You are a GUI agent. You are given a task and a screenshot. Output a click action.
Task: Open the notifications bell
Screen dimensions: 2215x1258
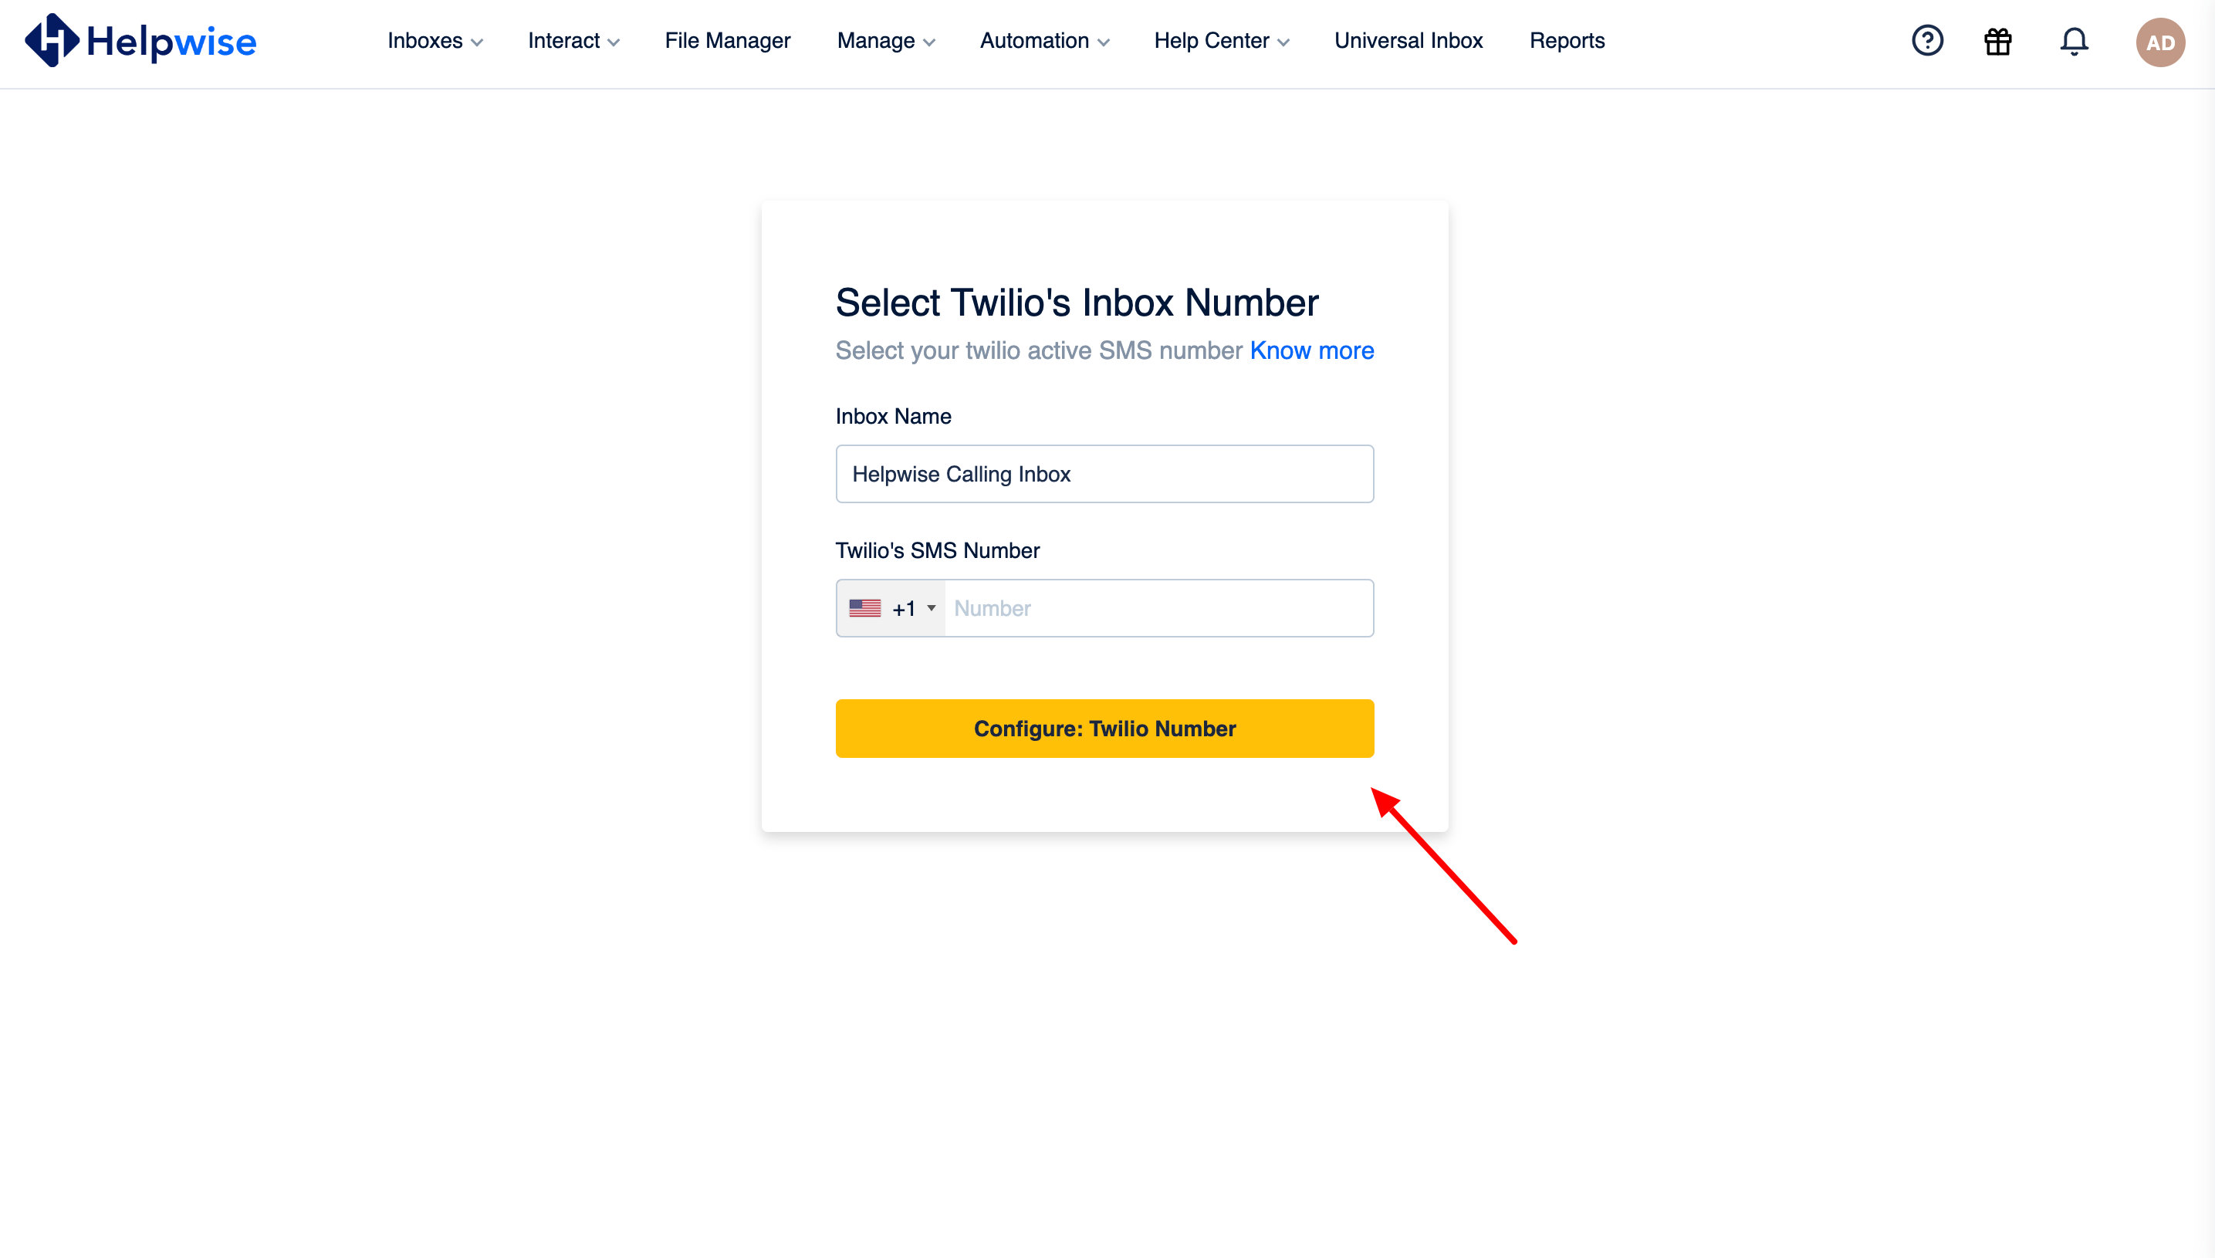coord(2075,41)
